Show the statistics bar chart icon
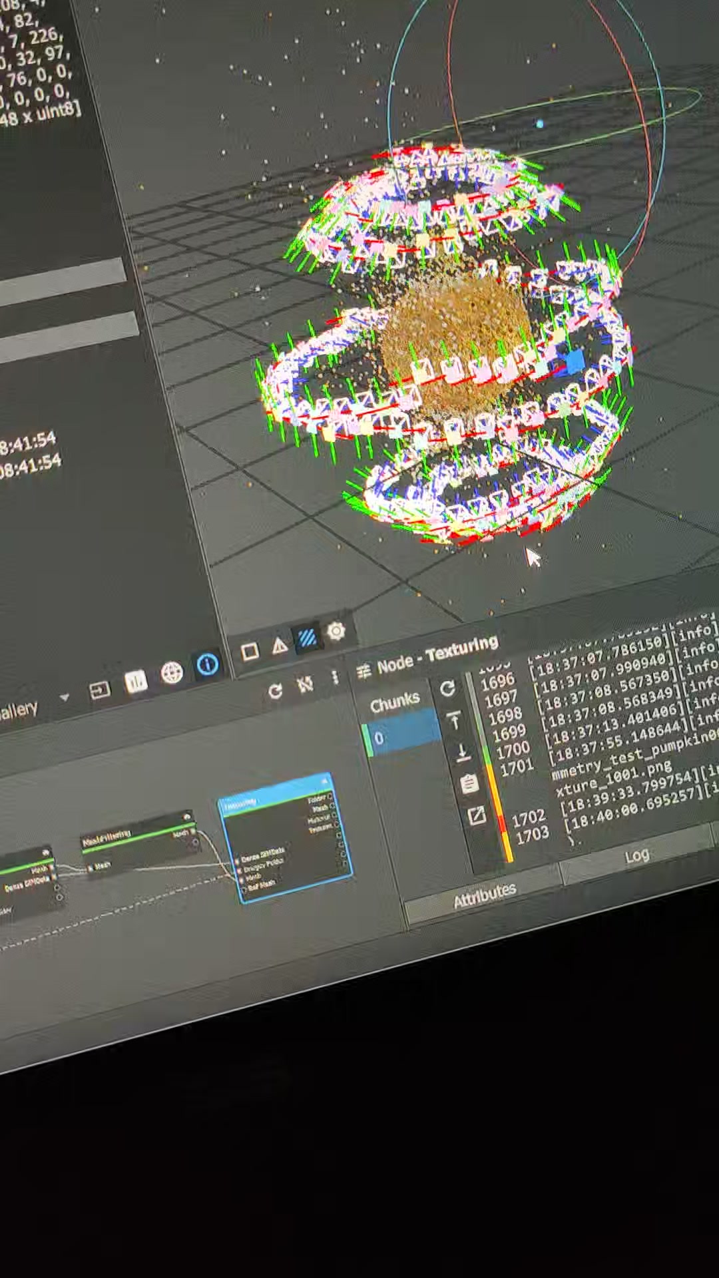Viewport: 719px width, 1278px height. [x=136, y=682]
